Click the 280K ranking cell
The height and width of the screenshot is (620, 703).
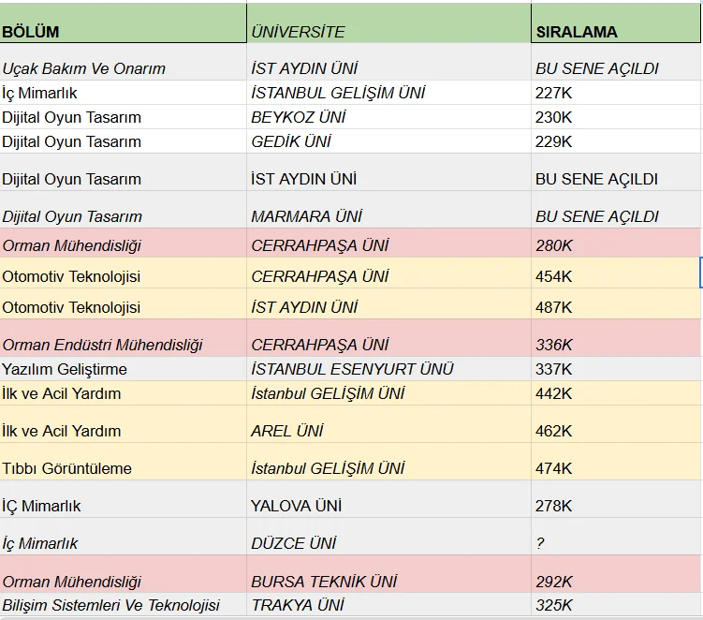(x=616, y=243)
